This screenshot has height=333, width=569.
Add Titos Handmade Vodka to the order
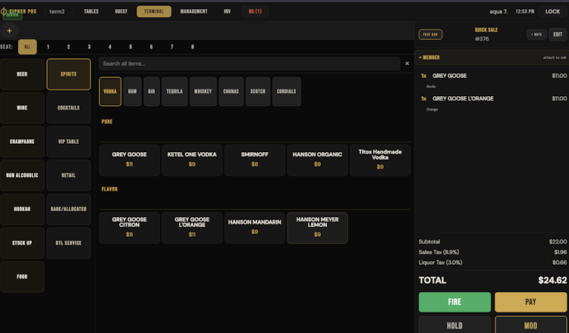pyautogui.click(x=380, y=160)
